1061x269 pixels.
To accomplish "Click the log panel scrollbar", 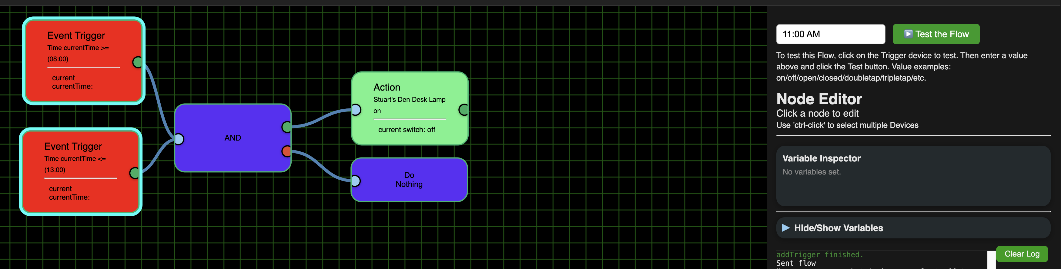I will click(991, 260).
